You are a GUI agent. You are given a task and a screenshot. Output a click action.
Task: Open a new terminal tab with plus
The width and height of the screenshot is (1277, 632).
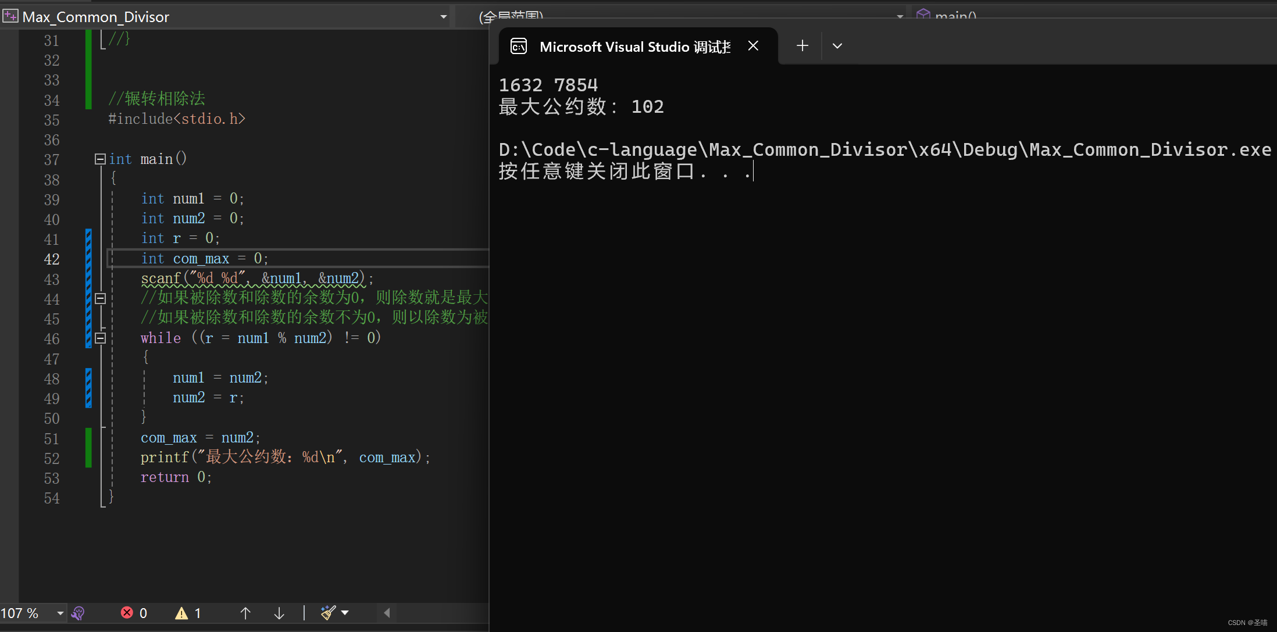tap(802, 46)
